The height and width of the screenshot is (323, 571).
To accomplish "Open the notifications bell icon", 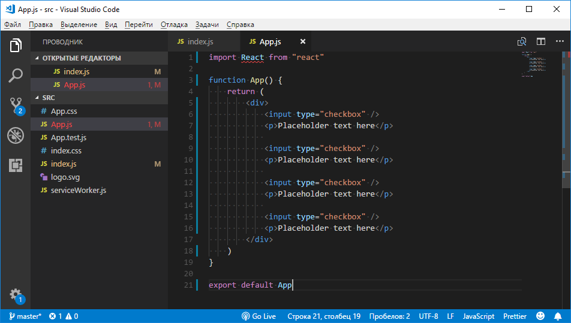I will 559,316.
